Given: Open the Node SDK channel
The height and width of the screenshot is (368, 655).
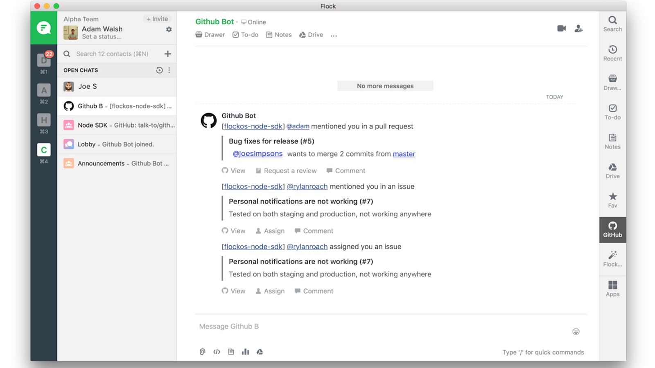Looking at the screenshot, I should [117, 125].
